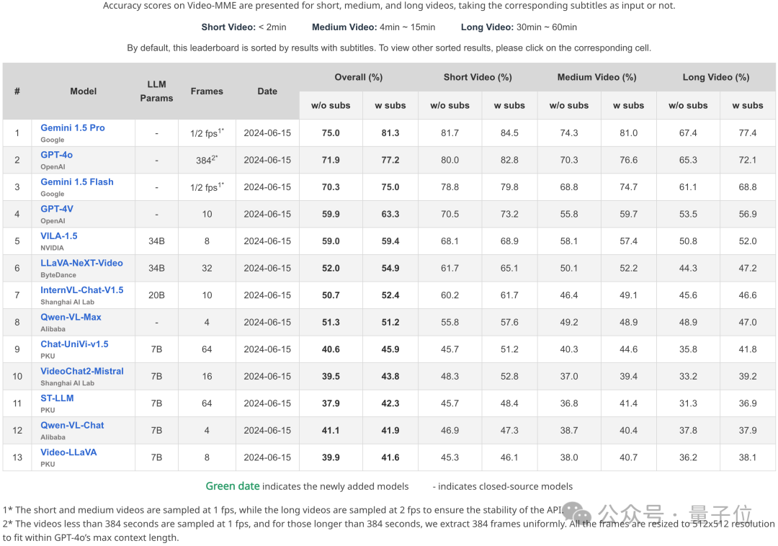Sort by Medium Video w subs
This screenshot has height=546, width=778.
(628, 105)
